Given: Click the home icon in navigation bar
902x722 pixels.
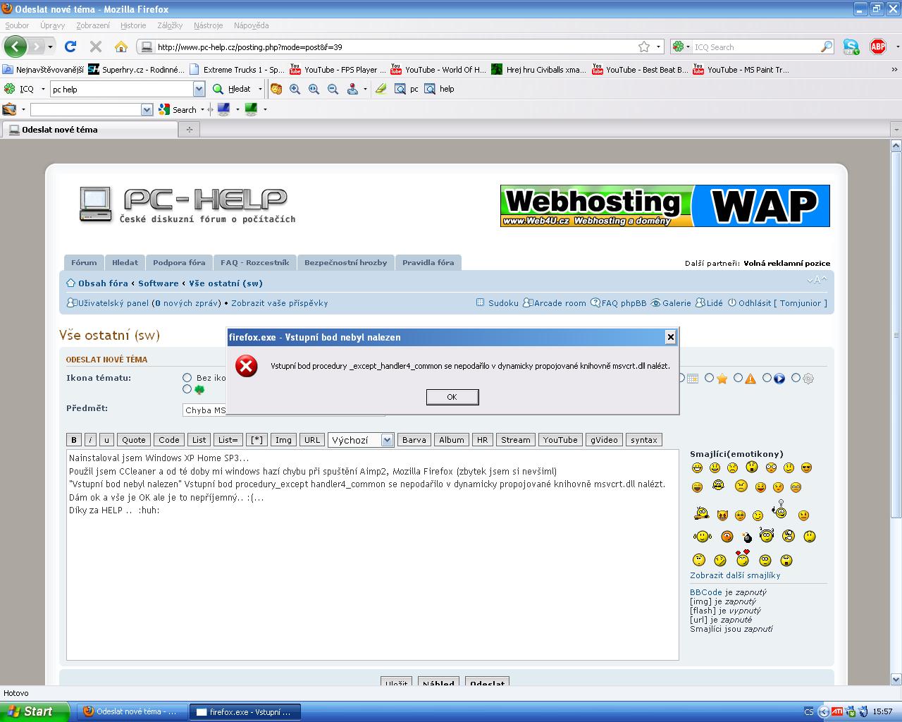Looking at the screenshot, I should point(121,47).
